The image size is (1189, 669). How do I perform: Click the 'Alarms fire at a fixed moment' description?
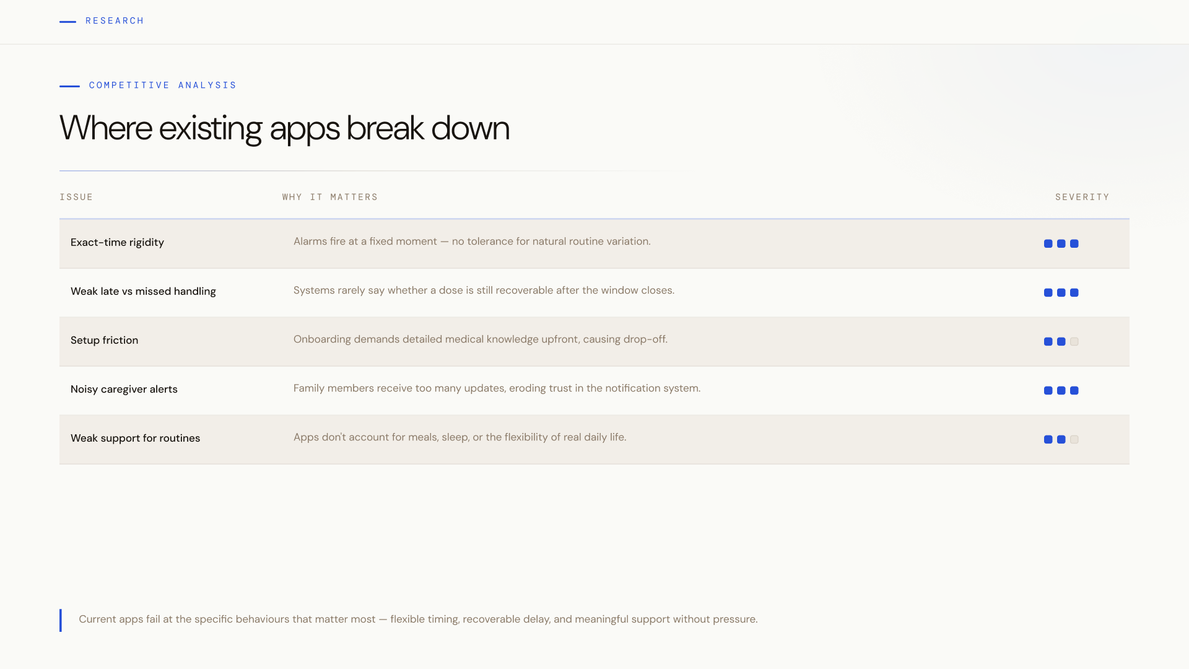(x=471, y=242)
